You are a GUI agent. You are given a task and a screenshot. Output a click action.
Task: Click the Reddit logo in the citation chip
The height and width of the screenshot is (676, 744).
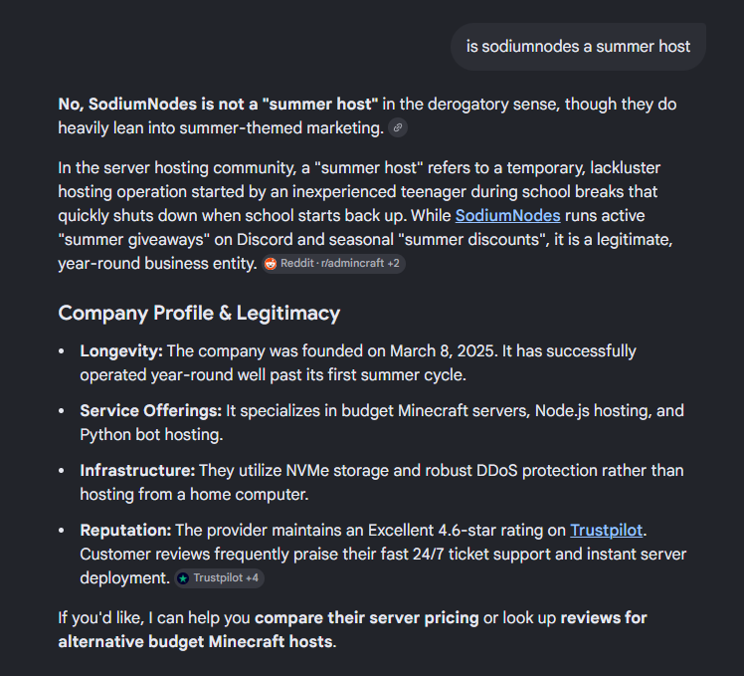(x=271, y=264)
